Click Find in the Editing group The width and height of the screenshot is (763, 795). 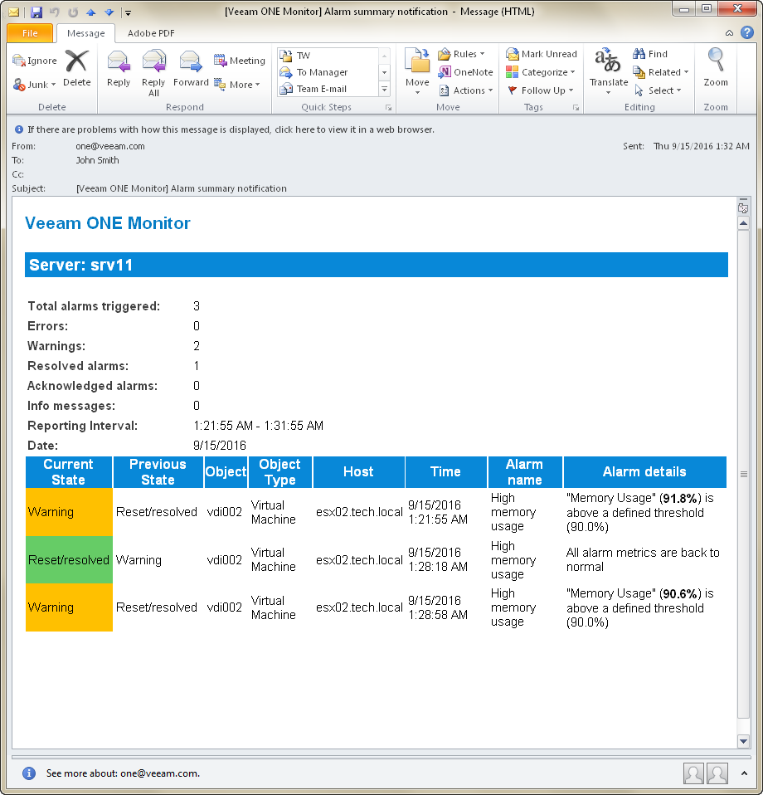(x=650, y=54)
